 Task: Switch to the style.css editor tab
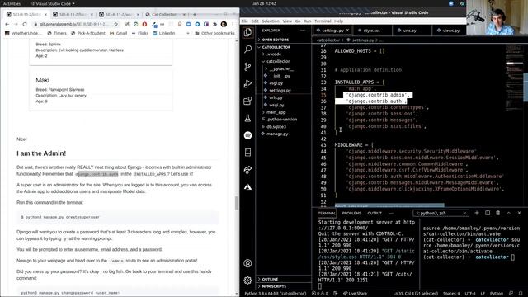[371, 31]
